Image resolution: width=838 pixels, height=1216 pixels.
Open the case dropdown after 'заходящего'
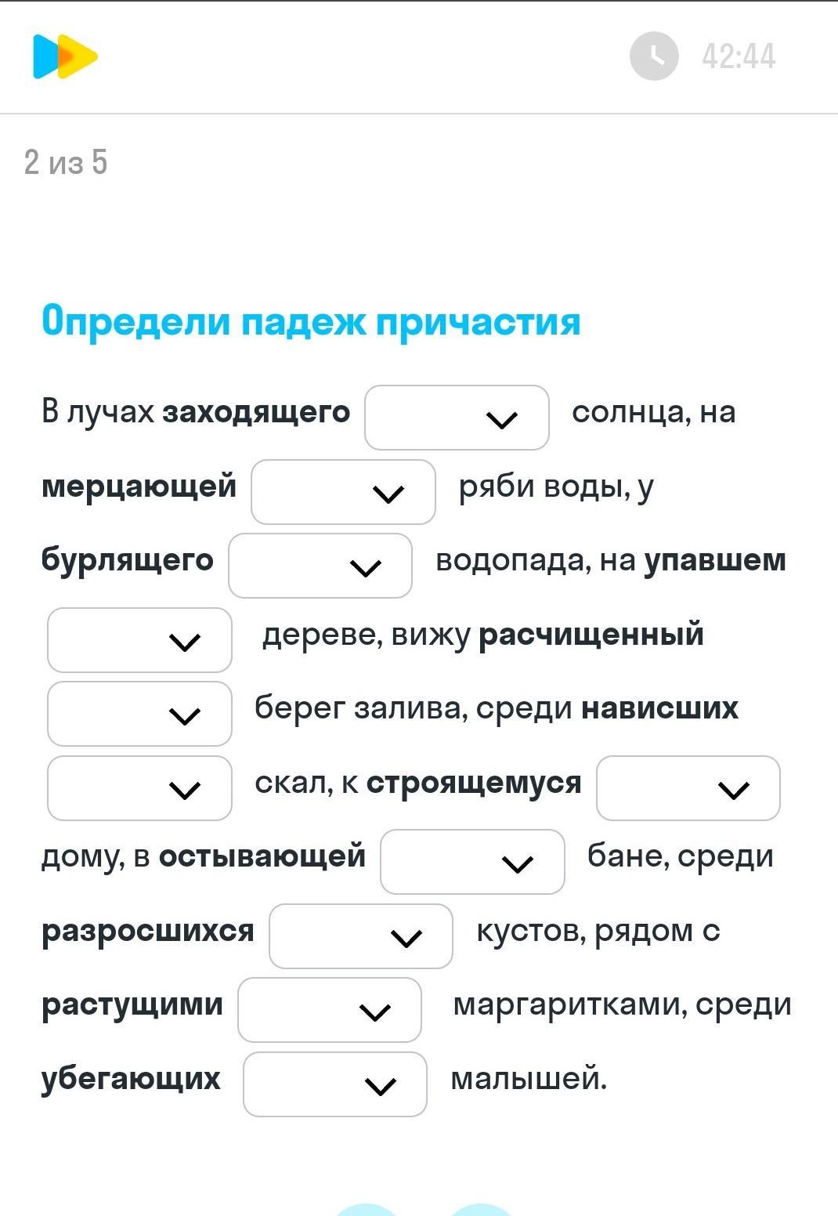pos(457,418)
